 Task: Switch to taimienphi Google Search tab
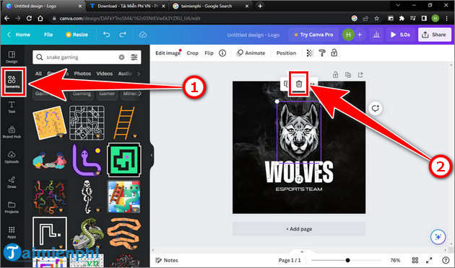point(210,6)
